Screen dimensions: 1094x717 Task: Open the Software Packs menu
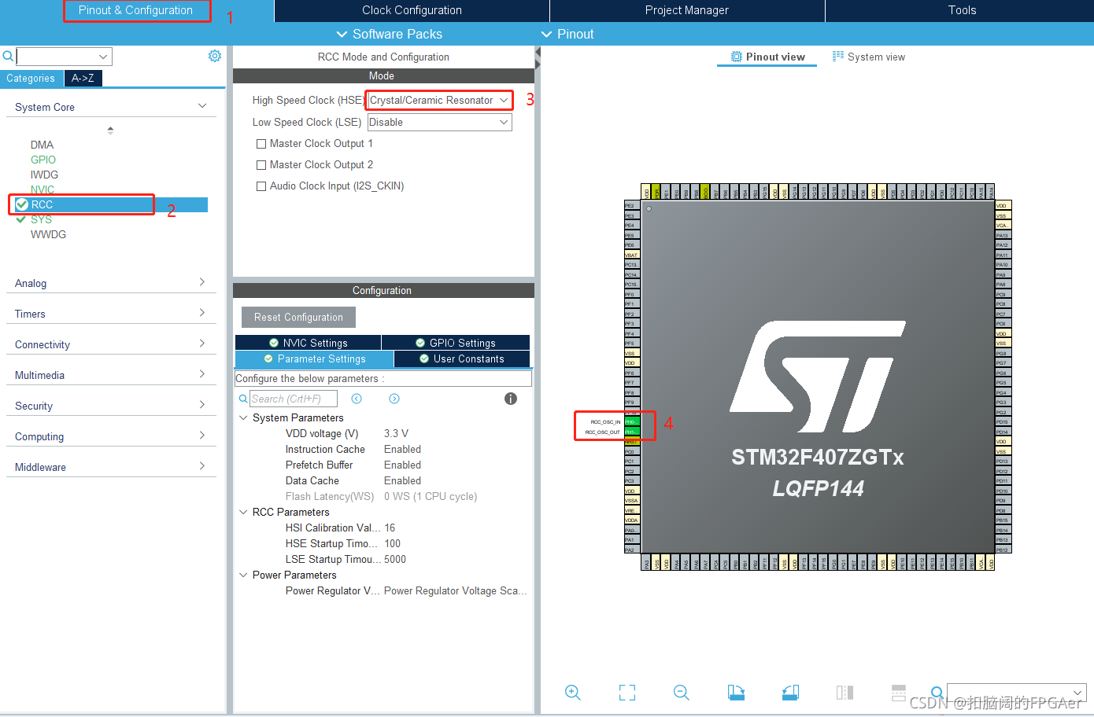(389, 34)
